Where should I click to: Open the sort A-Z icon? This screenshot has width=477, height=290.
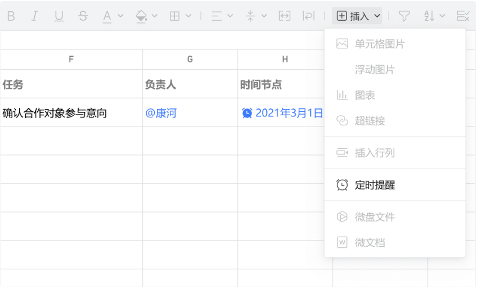429,16
